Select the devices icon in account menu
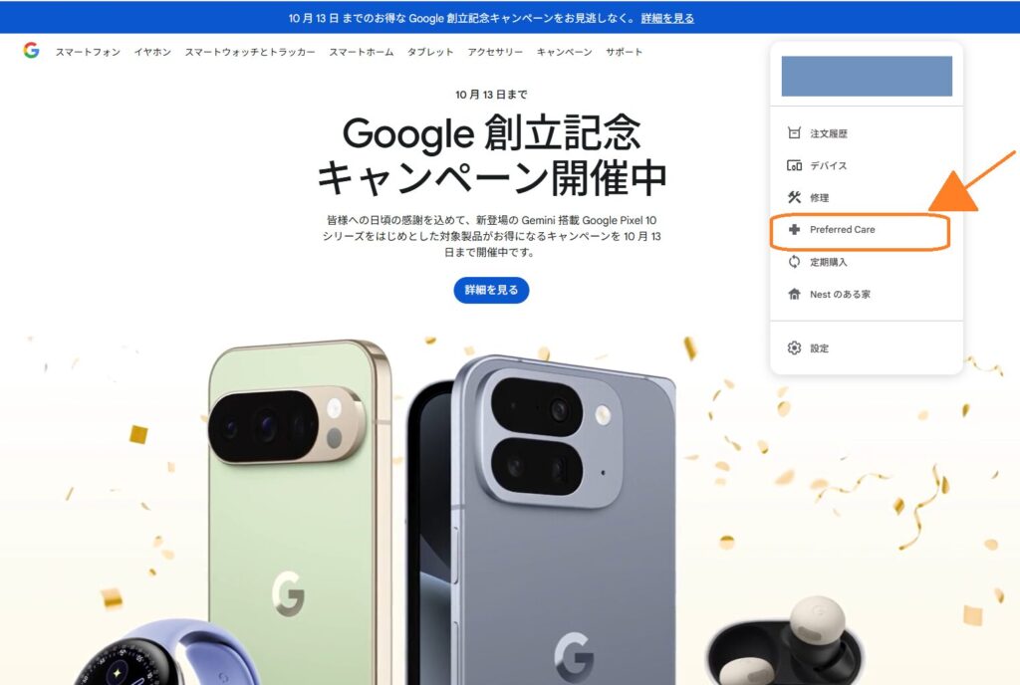Viewport: 1020px width, 685px height. pyautogui.click(x=794, y=165)
